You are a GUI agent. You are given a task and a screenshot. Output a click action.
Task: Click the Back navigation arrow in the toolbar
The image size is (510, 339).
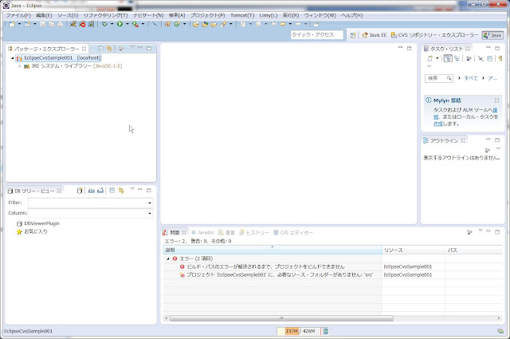click(283, 24)
